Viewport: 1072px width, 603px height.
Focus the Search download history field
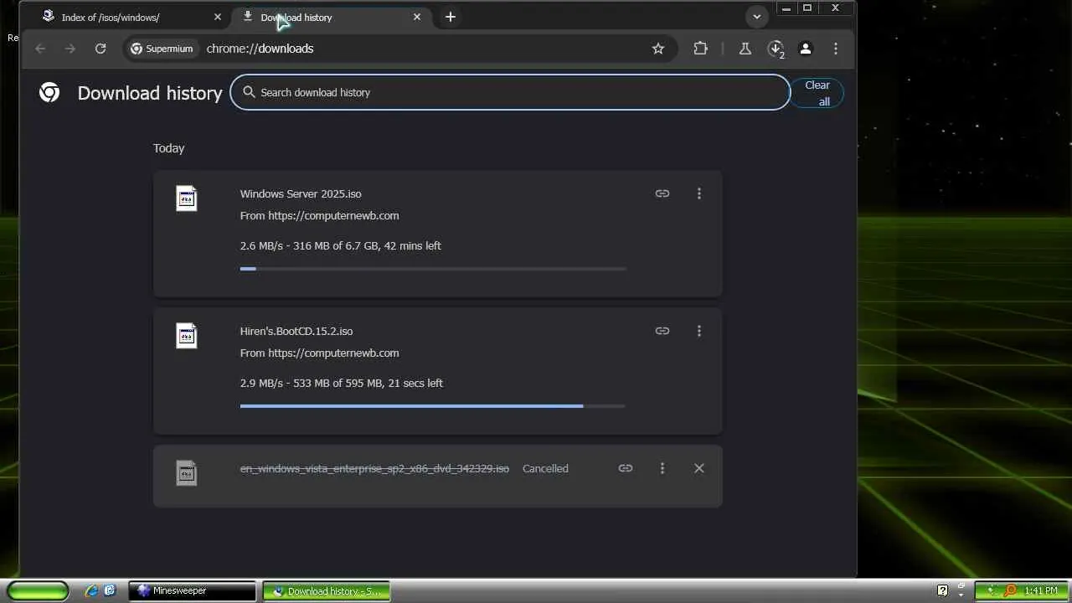(510, 92)
